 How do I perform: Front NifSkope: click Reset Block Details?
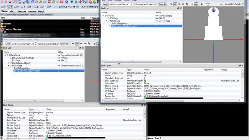point(233,4)
